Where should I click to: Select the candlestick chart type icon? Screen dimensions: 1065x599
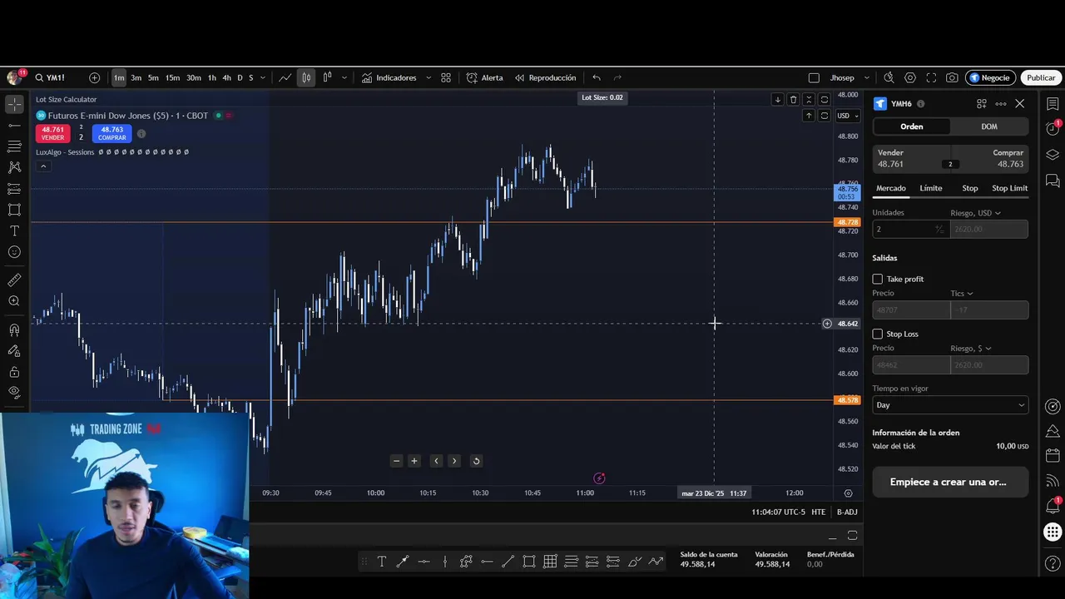pyautogui.click(x=306, y=77)
